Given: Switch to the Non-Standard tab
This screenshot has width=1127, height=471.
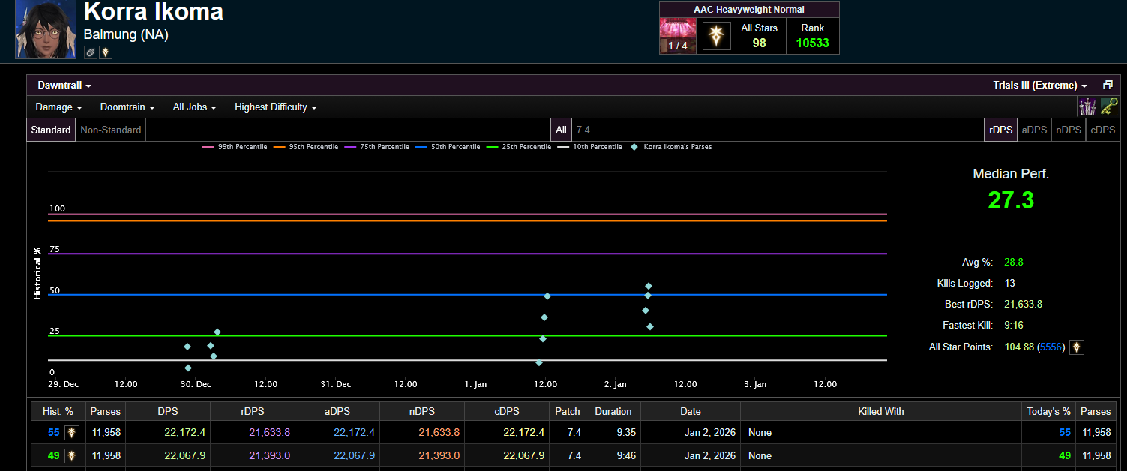Looking at the screenshot, I should (111, 130).
